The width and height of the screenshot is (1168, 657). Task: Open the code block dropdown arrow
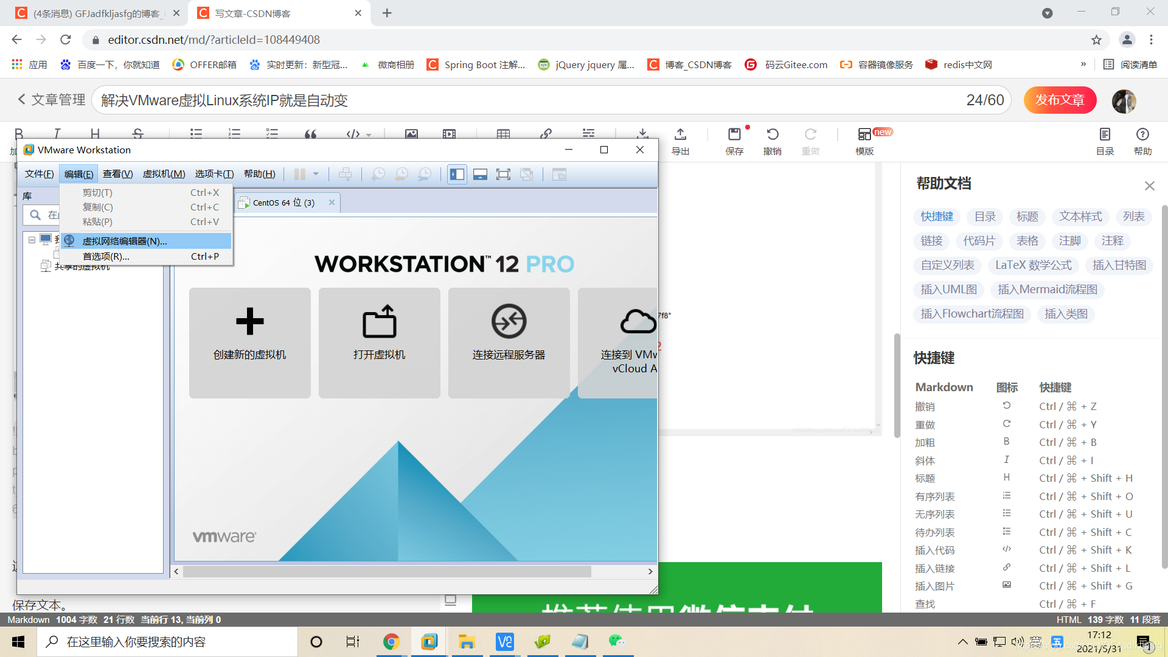(x=369, y=134)
